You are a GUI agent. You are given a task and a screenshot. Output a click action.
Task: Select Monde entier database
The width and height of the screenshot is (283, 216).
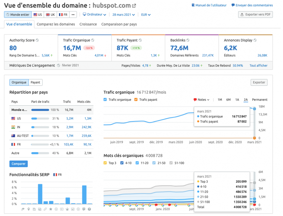pos(18,15)
